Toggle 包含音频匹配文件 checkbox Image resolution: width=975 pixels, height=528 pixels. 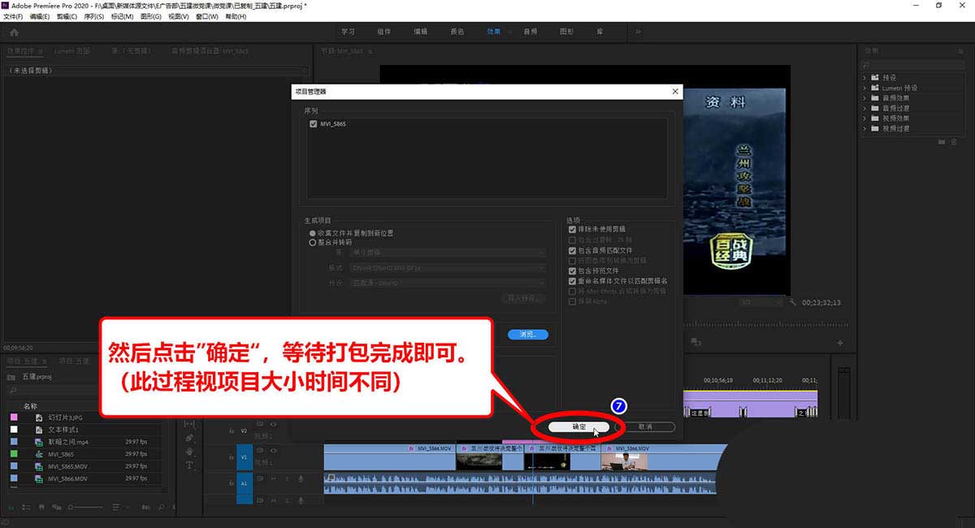(x=573, y=251)
